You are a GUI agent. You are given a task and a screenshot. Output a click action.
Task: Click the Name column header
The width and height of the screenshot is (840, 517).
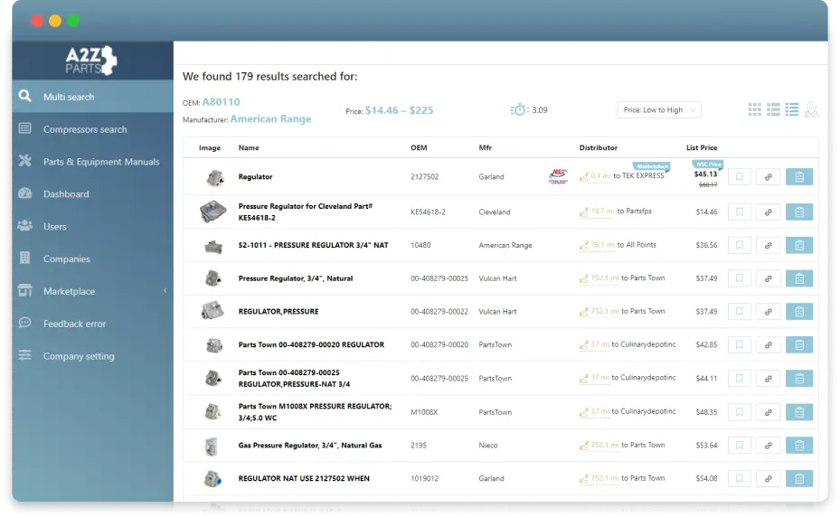pyautogui.click(x=249, y=148)
